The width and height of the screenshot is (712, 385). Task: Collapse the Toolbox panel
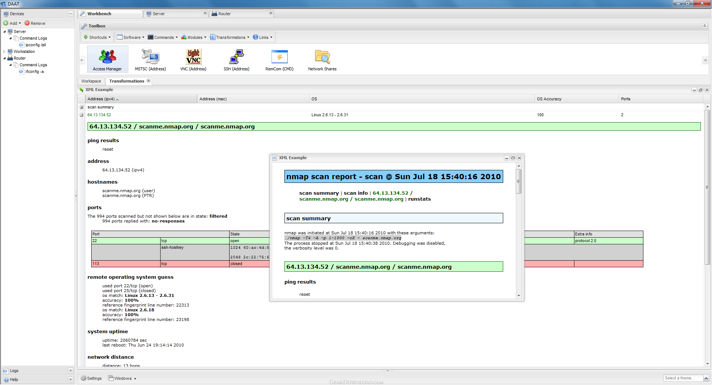pos(705,26)
